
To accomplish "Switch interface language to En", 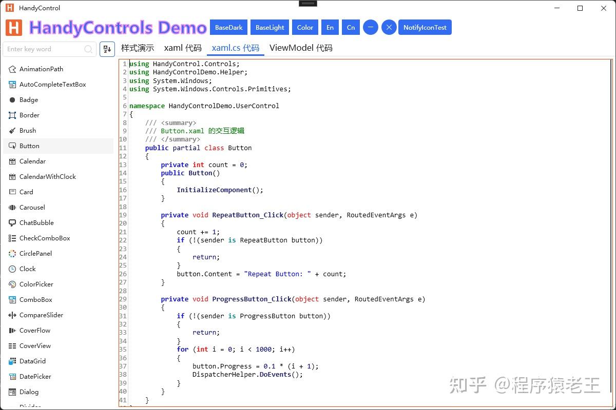I will [330, 27].
